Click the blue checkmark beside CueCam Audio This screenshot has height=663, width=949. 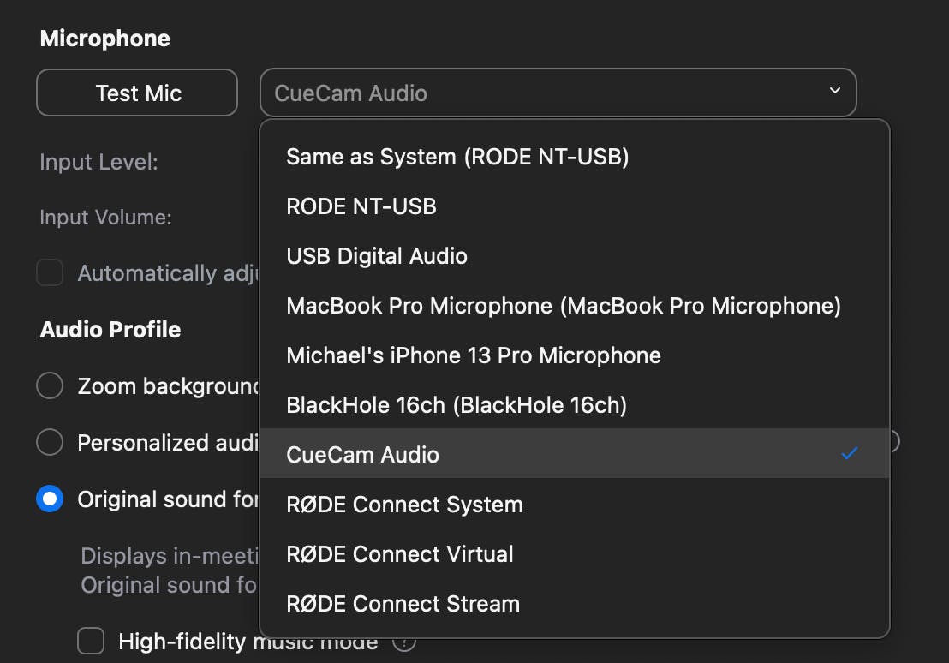(x=850, y=453)
